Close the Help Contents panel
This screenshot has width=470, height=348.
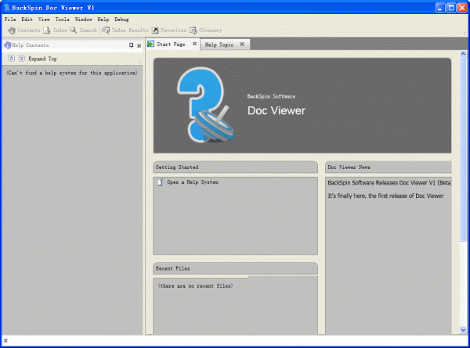click(x=139, y=46)
